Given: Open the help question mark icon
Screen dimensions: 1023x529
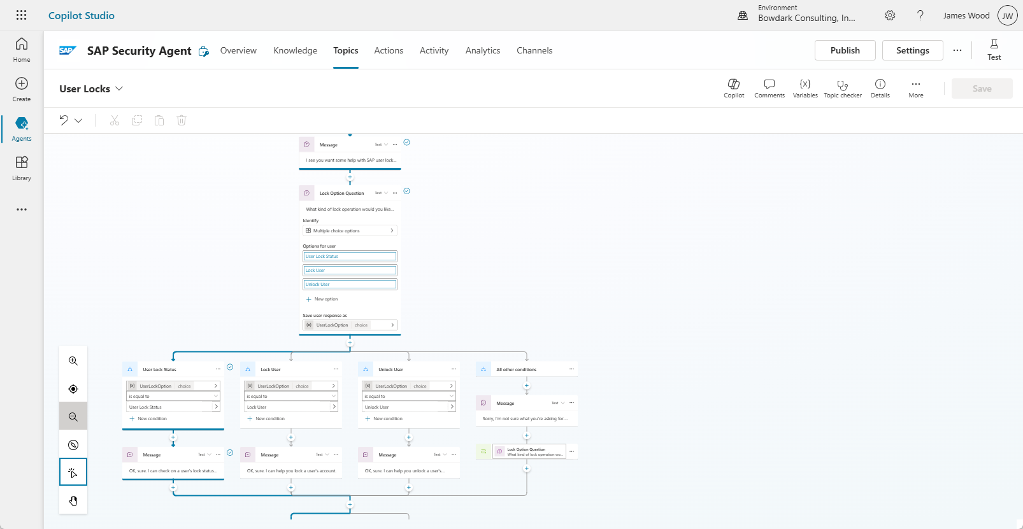Looking at the screenshot, I should click(920, 15).
